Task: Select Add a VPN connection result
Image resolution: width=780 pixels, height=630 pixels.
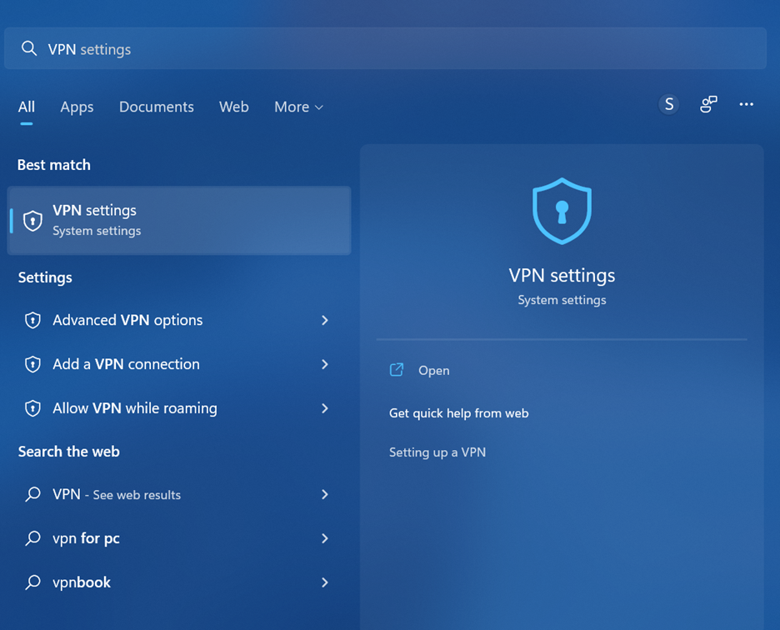Action: 179,364
